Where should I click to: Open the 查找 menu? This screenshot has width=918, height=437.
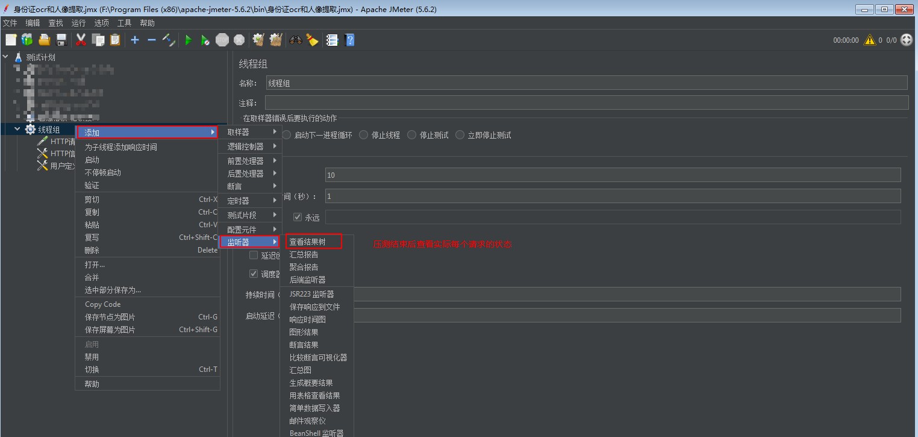pos(55,23)
